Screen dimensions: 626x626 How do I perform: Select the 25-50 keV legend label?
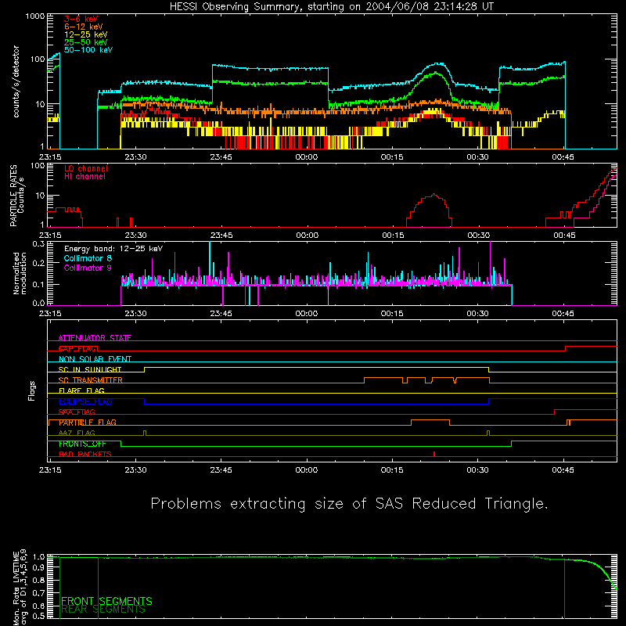[x=86, y=42]
